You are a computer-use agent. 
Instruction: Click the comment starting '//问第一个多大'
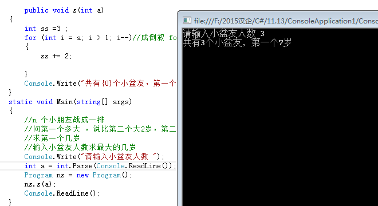pos(100,129)
